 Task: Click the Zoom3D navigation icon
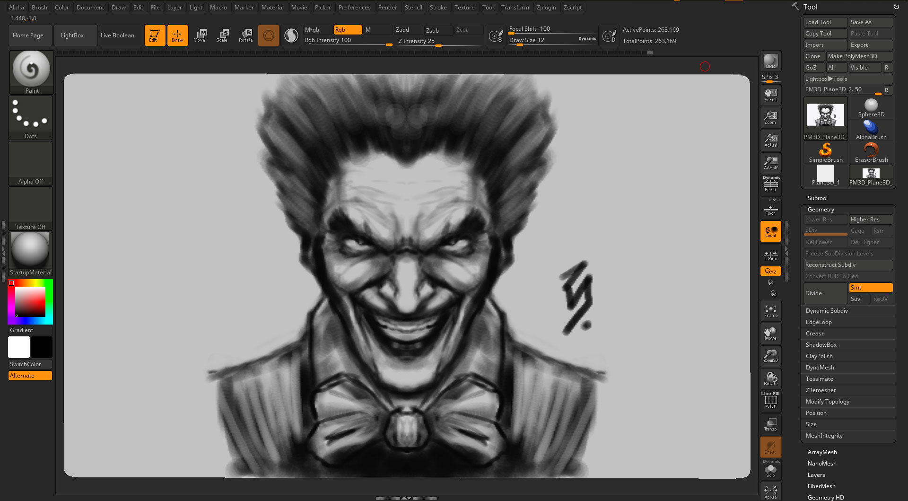pyautogui.click(x=770, y=356)
